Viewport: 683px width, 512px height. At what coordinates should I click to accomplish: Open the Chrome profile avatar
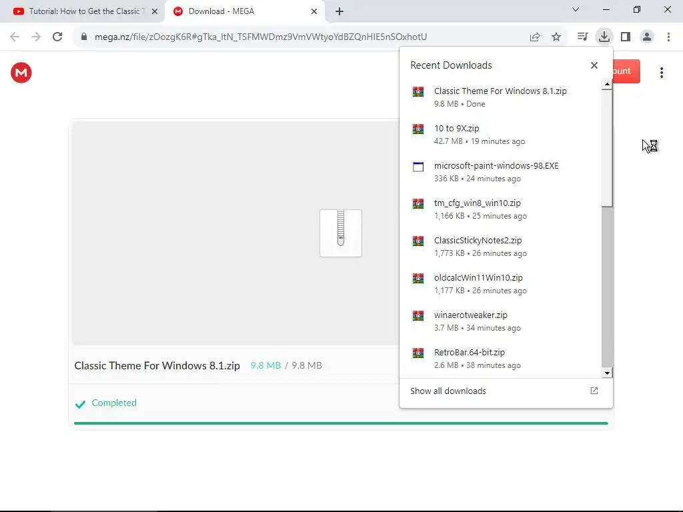(647, 37)
